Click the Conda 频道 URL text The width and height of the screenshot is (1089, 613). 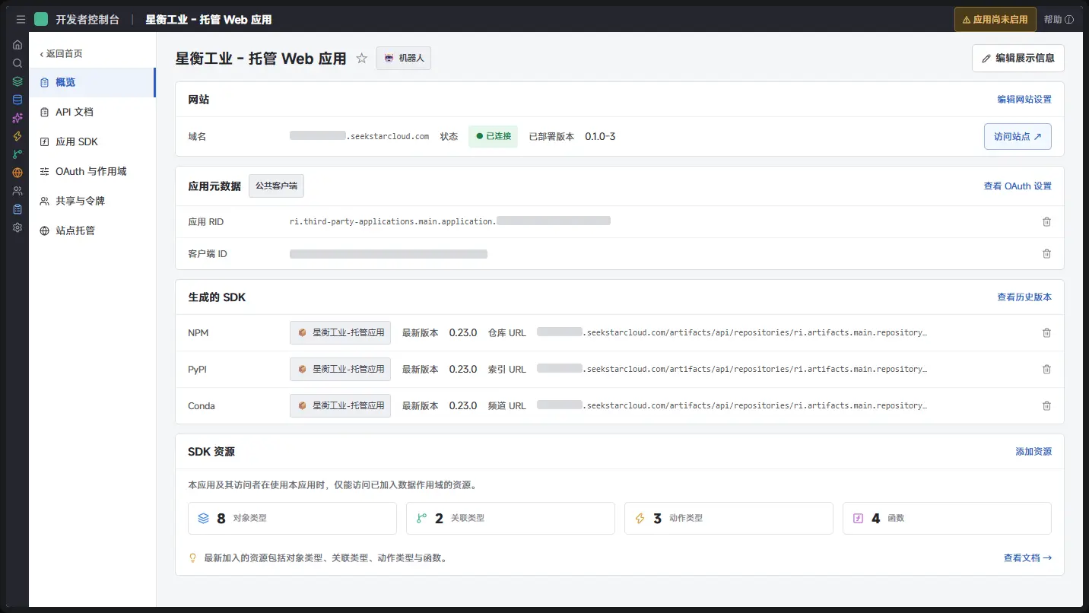point(732,405)
